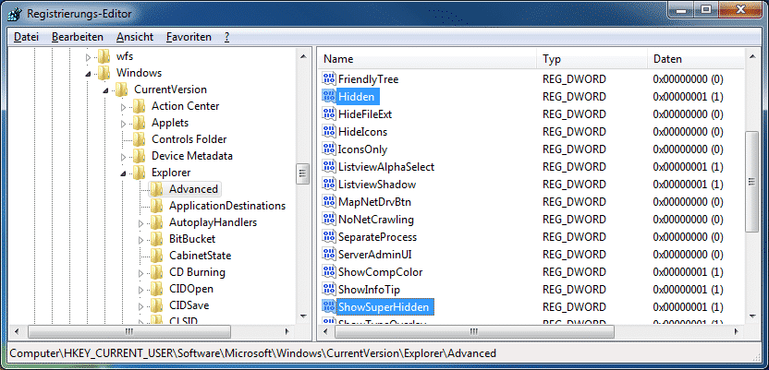Click the folder icon of Device Metadata
Viewport: 769px width, 370px height.
139,156
